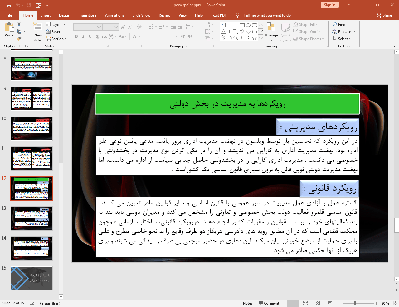This screenshot has width=399, height=307.
Task: Align text left
Action: pyautogui.click(x=151, y=36)
